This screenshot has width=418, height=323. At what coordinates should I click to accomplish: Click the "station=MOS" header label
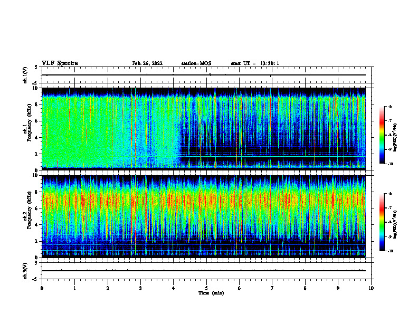pos(196,63)
